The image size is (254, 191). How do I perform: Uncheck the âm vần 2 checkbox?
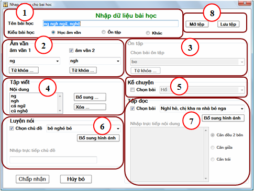71,51
